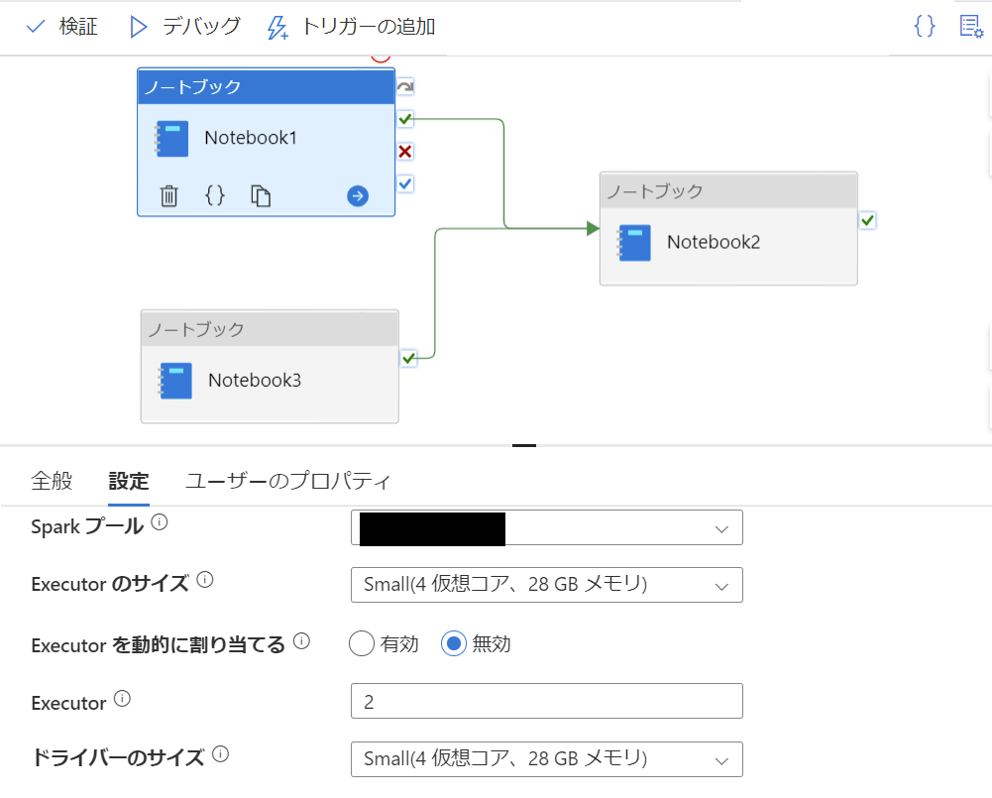Click Notebook2 green success output handle

tap(867, 220)
